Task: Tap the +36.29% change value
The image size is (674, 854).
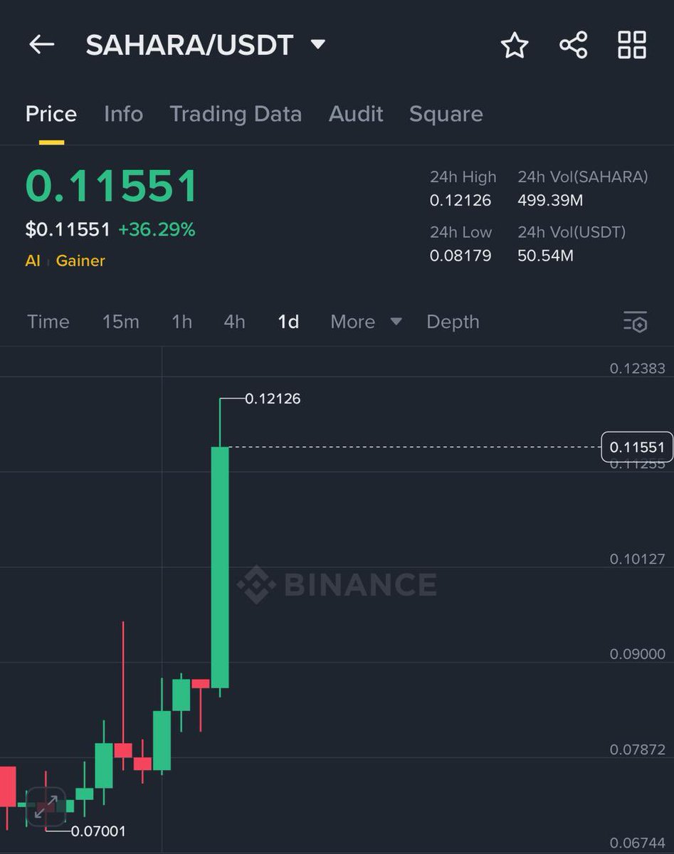Action: [157, 229]
